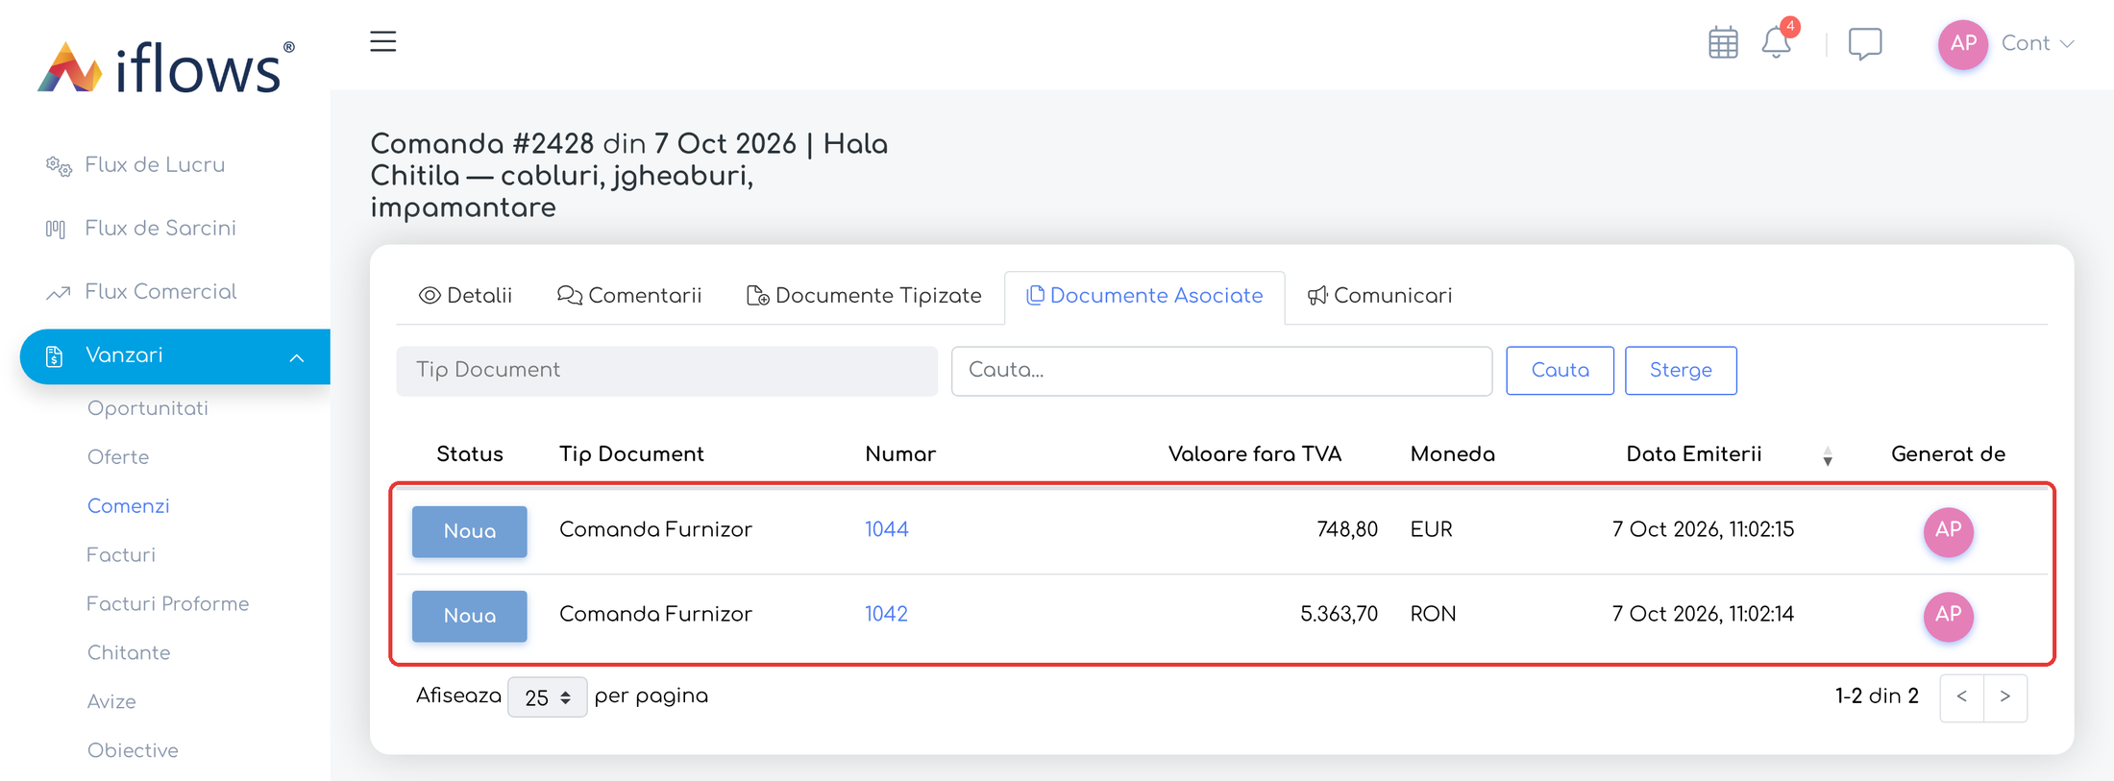Screen dimensions: 2114x781
Task: Switch to the Detalii tab
Action: pos(466,296)
